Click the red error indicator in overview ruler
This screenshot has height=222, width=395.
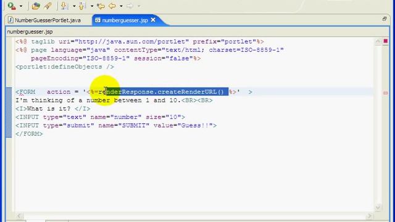pyautogui.click(x=385, y=41)
